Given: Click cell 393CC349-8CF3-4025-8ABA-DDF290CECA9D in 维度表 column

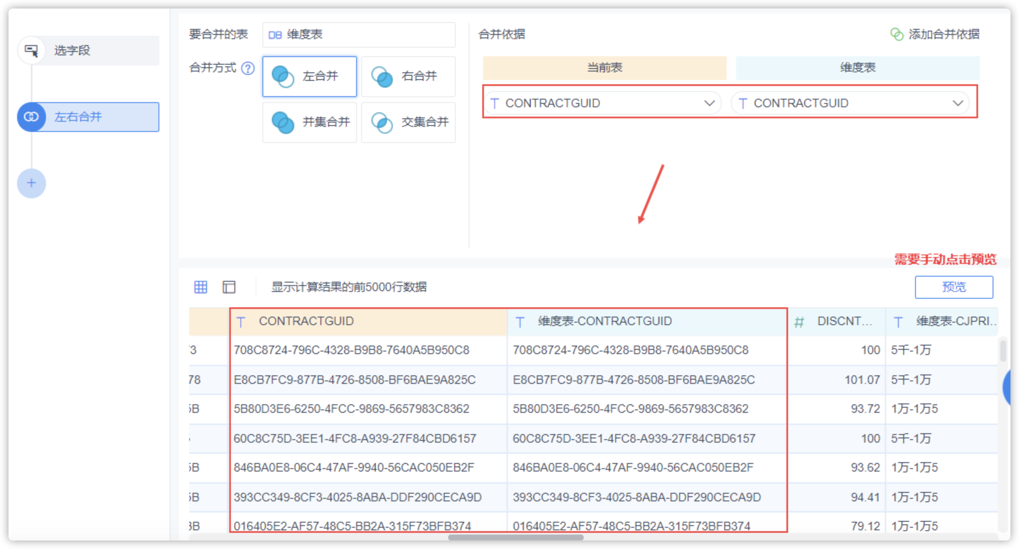Looking at the screenshot, I should (636, 497).
